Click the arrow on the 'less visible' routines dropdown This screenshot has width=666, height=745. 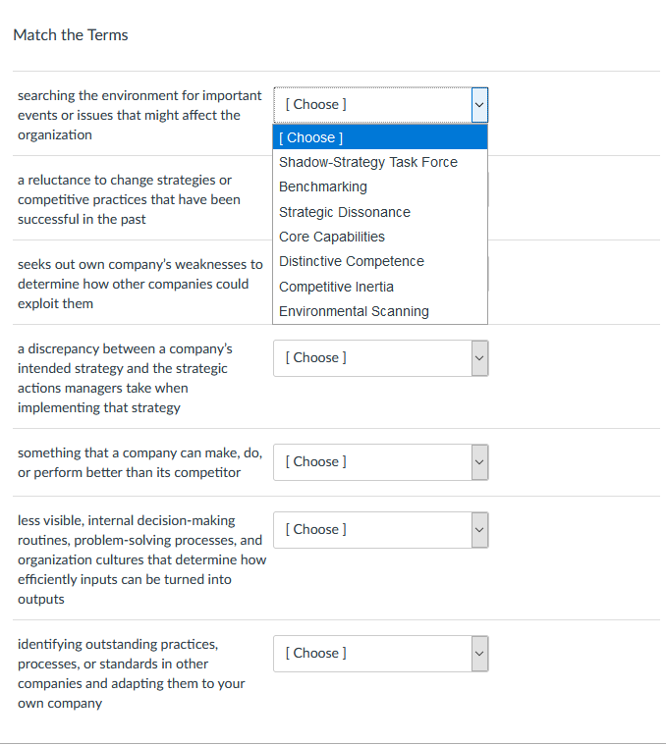[478, 529]
